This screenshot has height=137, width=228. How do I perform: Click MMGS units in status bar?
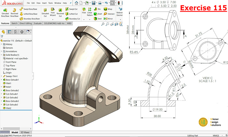(216, 136)
